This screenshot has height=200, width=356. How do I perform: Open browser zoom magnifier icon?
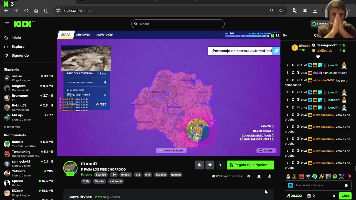272,11
